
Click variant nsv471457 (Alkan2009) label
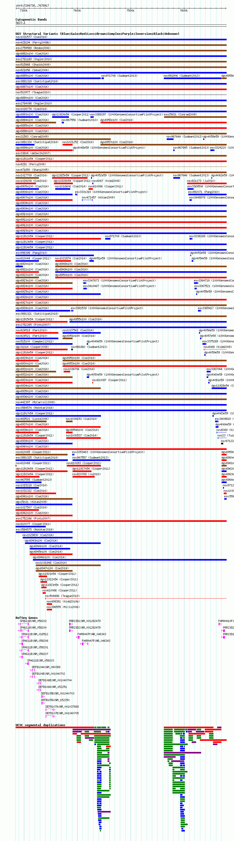pos(98,197)
